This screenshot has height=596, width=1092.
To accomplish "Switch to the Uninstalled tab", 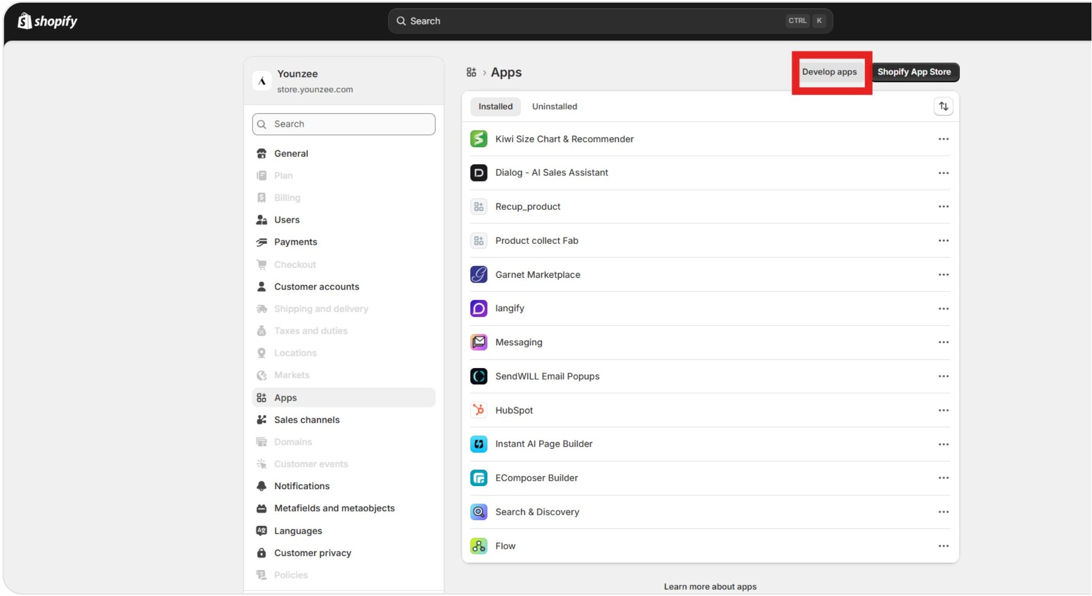I will tap(554, 106).
